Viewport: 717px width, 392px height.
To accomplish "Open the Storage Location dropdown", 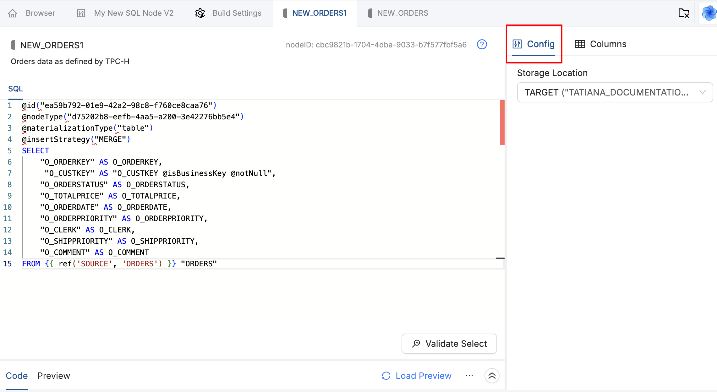I will 615,92.
